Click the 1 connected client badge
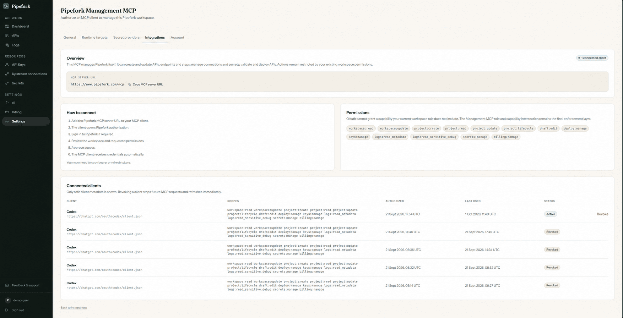This screenshot has width=623, height=318. tap(592, 58)
